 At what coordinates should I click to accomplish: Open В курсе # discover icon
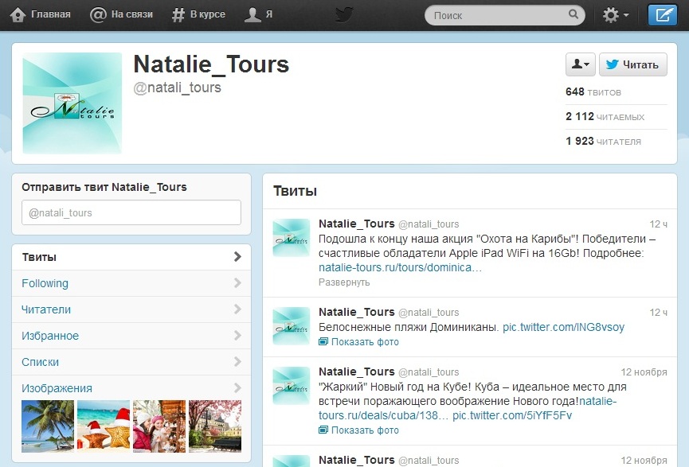click(178, 15)
